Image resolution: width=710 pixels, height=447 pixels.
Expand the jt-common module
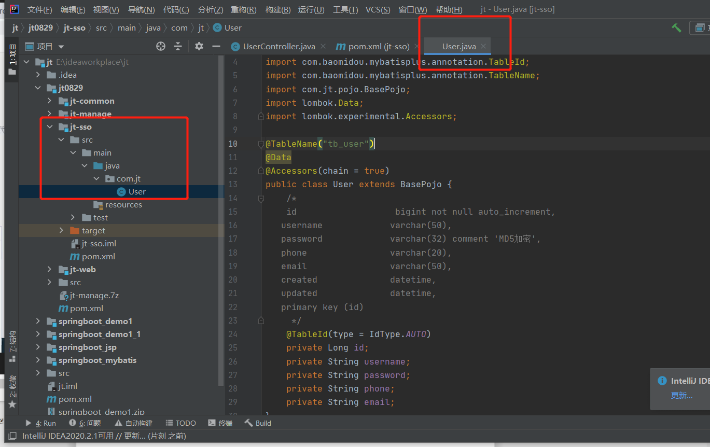tap(50, 101)
